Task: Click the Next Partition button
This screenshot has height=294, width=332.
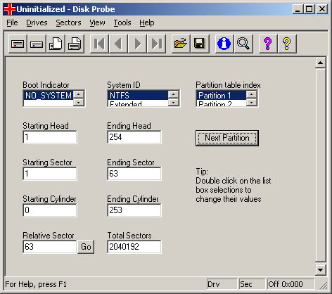Action: [x=227, y=138]
